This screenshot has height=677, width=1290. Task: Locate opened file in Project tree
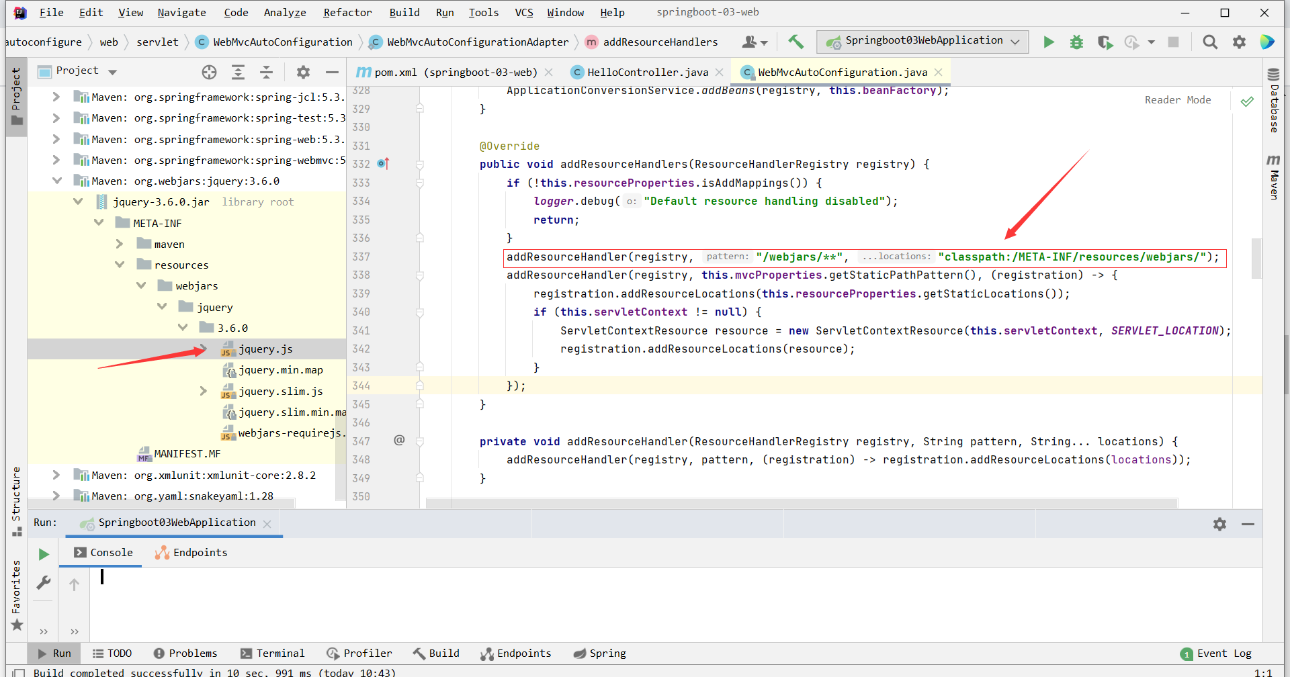(209, 72)
